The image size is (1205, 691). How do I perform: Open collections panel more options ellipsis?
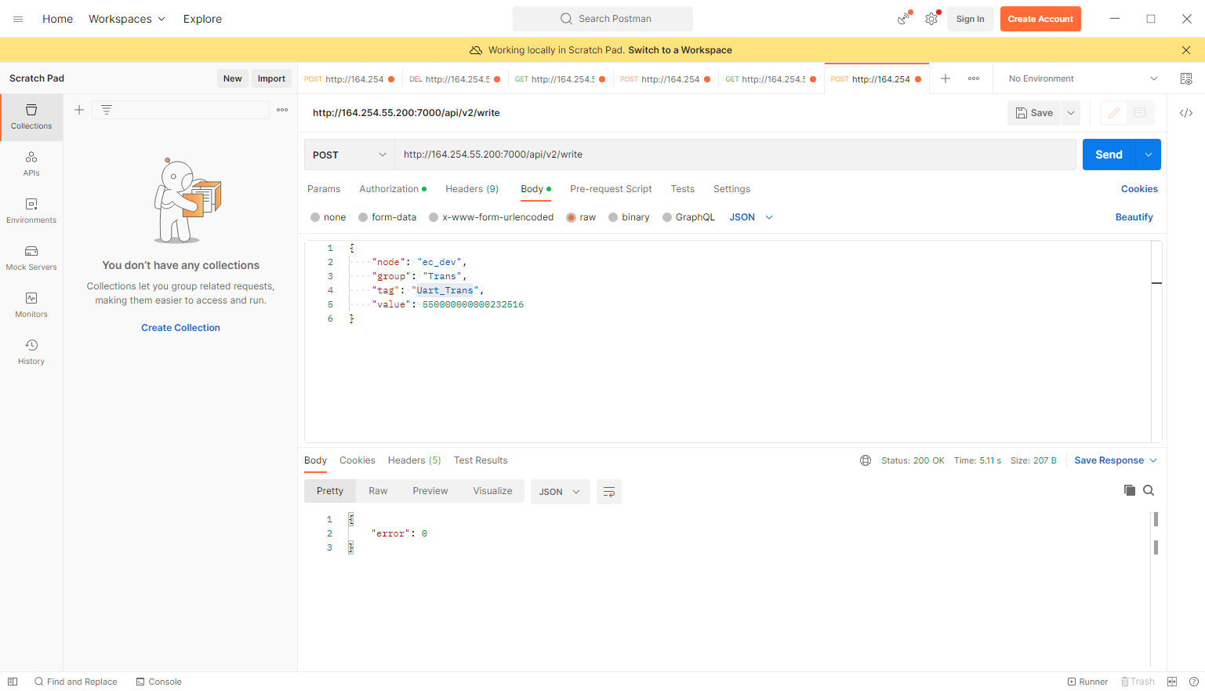coord(282,110)
